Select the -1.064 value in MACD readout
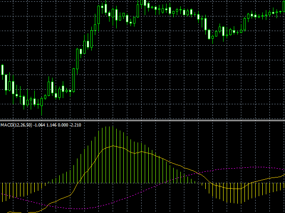The width and height of the screenshot is (285, 213). point(39,125)
